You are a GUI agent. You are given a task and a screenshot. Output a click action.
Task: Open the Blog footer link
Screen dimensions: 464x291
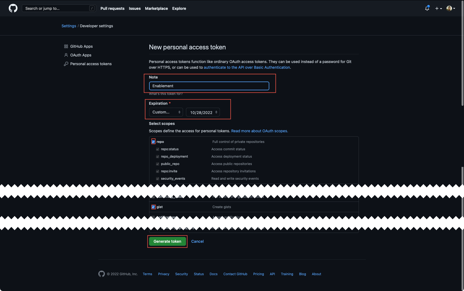click(303, 274)
